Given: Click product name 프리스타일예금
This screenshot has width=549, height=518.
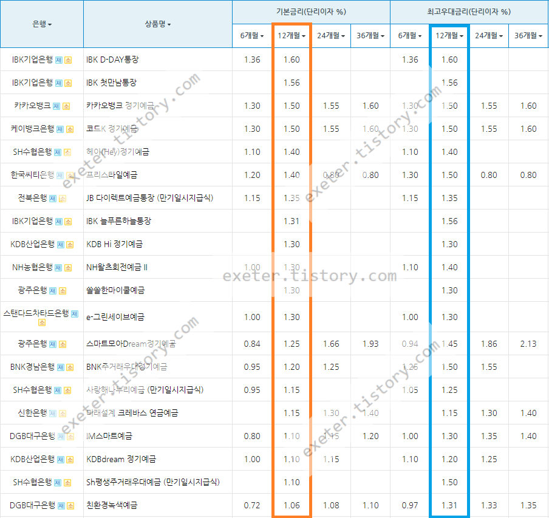Looking at the screenshot, I should [112, 175].
